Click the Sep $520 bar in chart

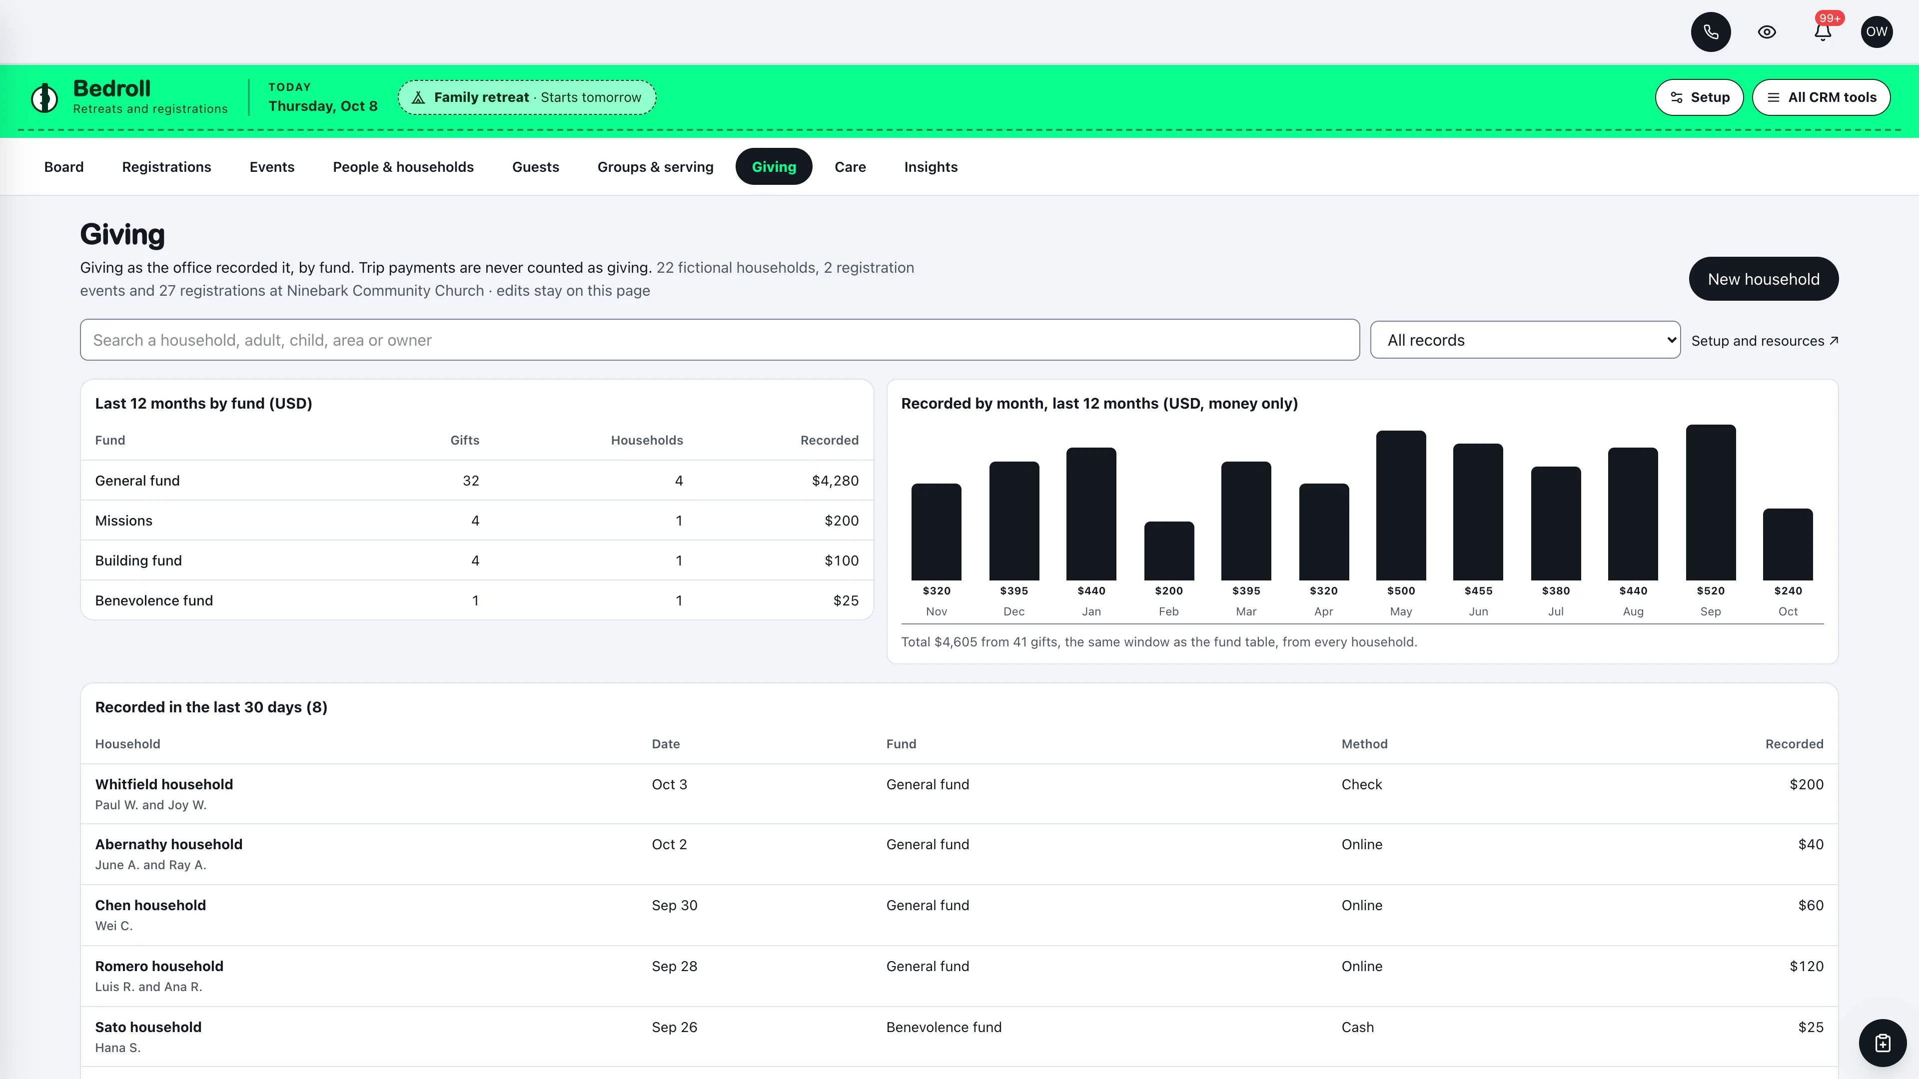pos(1711,503)
